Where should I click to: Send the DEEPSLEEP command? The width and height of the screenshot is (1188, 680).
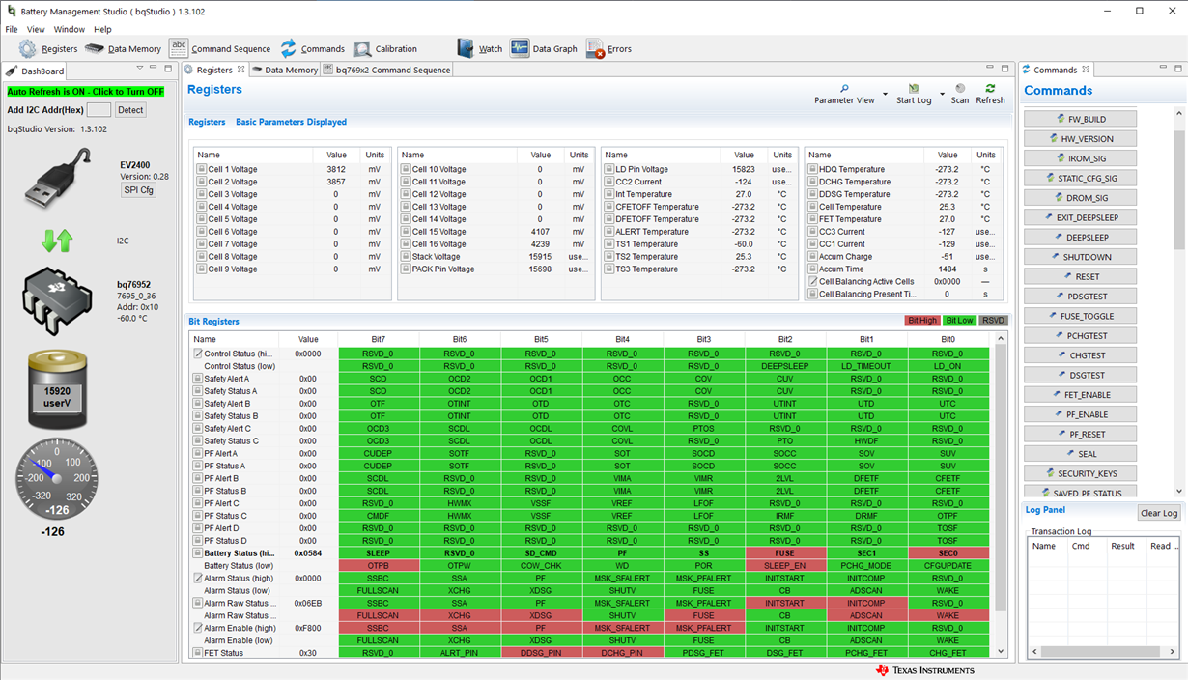pyautogui.click(x=1080, y=238)
